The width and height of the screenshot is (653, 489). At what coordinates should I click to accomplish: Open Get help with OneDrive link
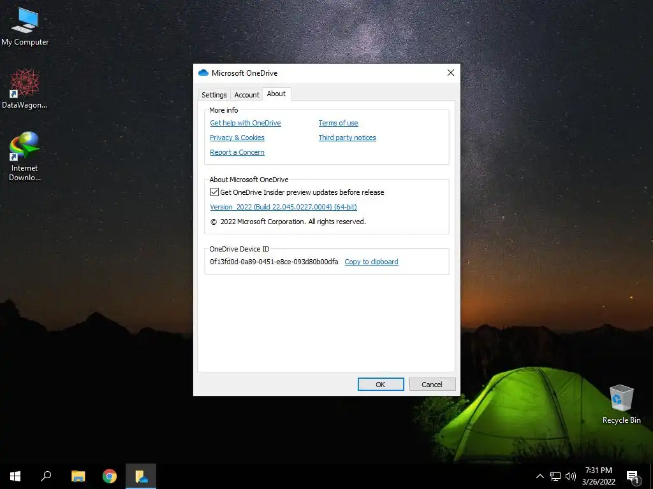point(246,123)
